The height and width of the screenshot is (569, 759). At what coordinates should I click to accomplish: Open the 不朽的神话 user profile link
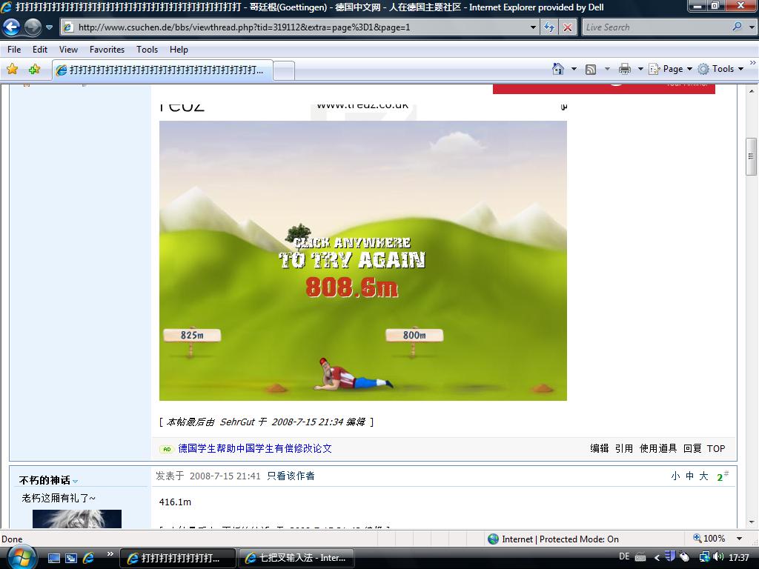(44, 480)
